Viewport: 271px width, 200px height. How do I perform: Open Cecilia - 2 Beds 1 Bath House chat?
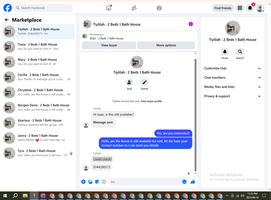click(x=38, y=77)
